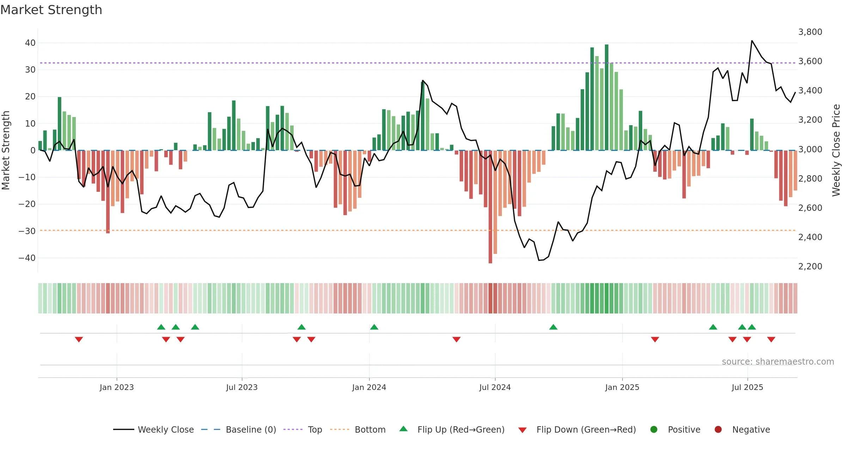Click the flip-down marker between Jan and Jul 2024

[x=456, y=339]
